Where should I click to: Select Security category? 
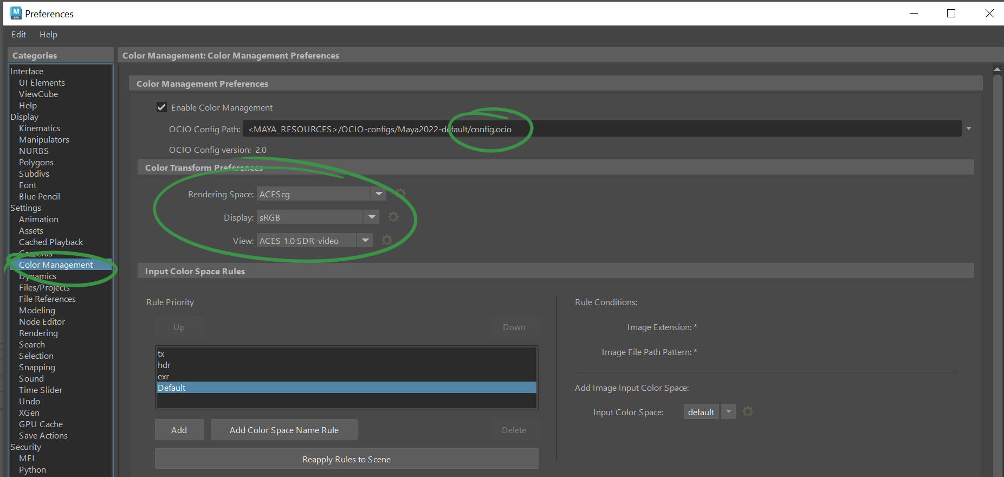pos(25,447)
